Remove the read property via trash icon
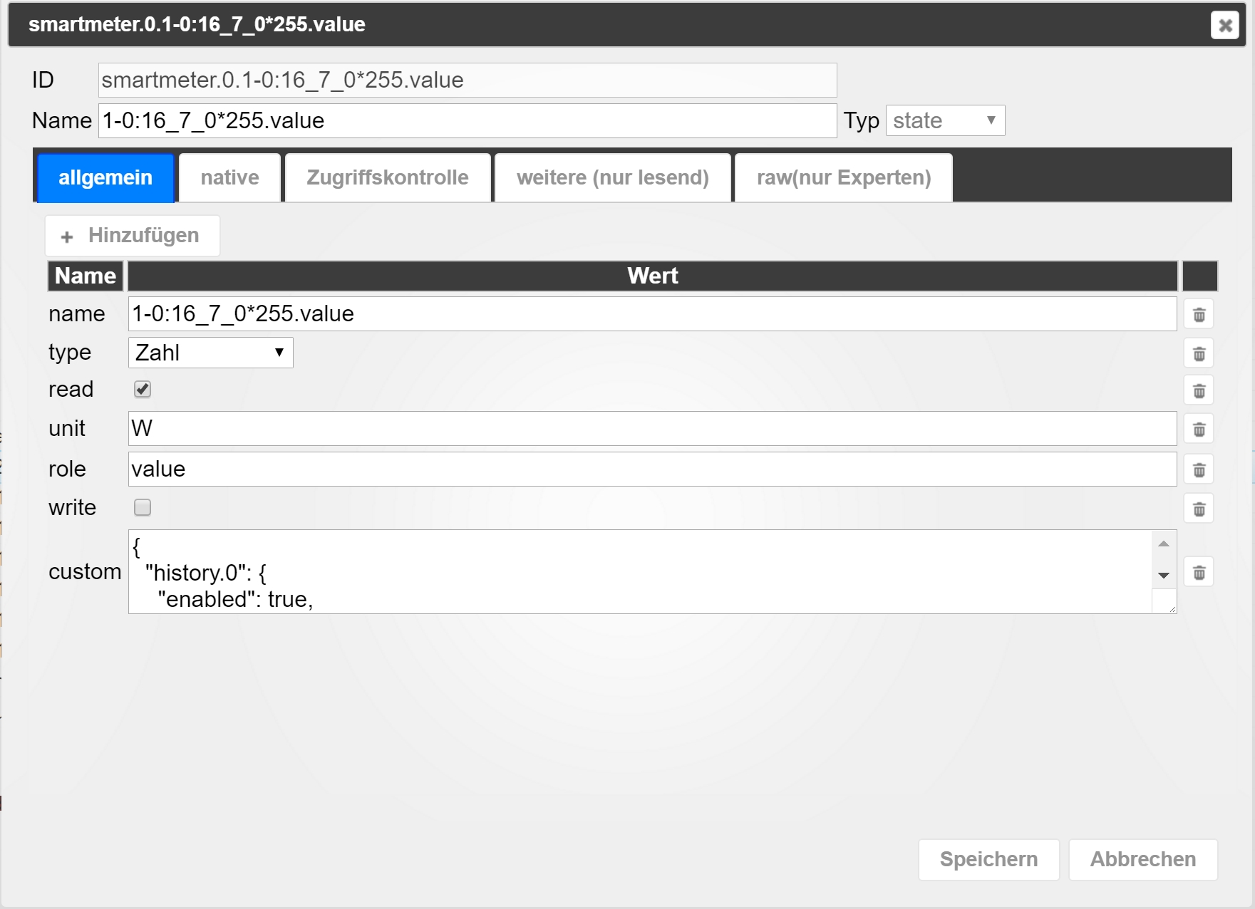 1199,390
